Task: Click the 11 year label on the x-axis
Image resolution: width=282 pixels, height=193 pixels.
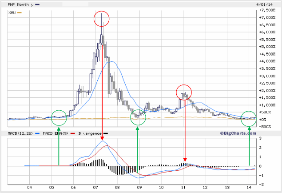Action: (x=182, y=187)
